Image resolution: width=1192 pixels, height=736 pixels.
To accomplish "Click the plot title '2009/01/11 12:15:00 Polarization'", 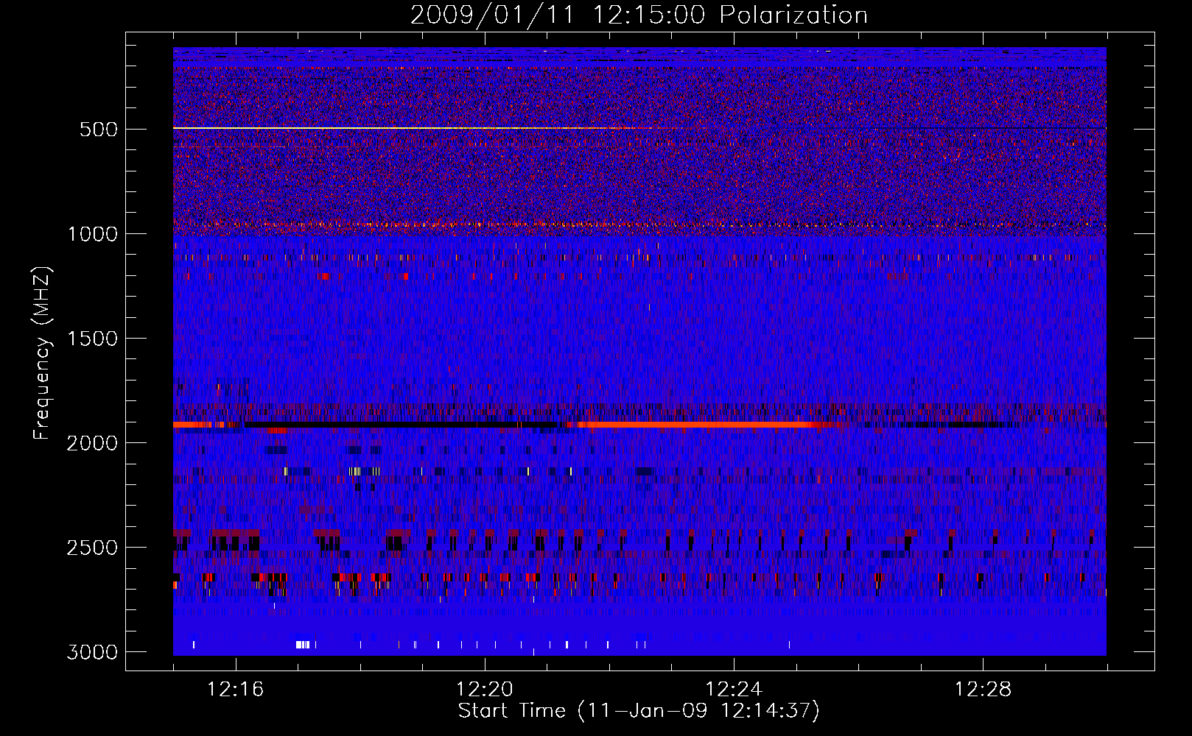I will coord(639,15).
